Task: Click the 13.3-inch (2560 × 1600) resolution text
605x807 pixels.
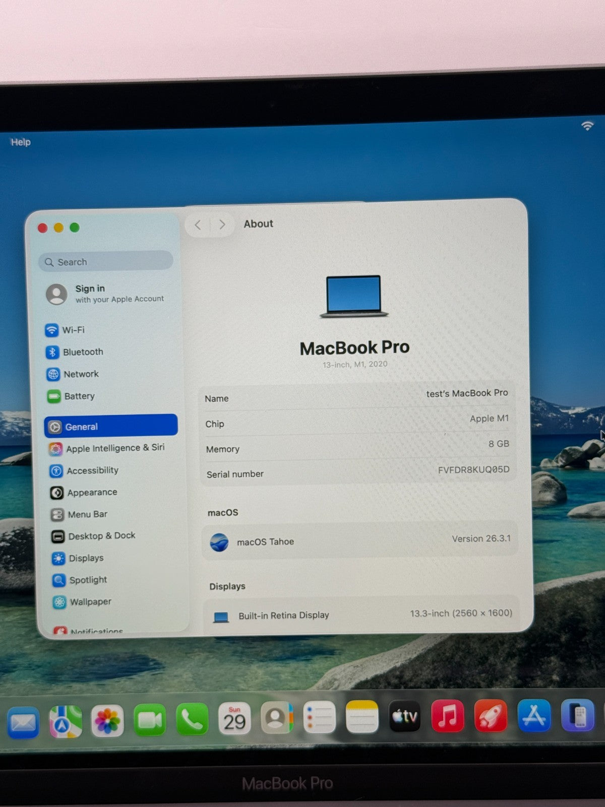Action: [461, 613]
